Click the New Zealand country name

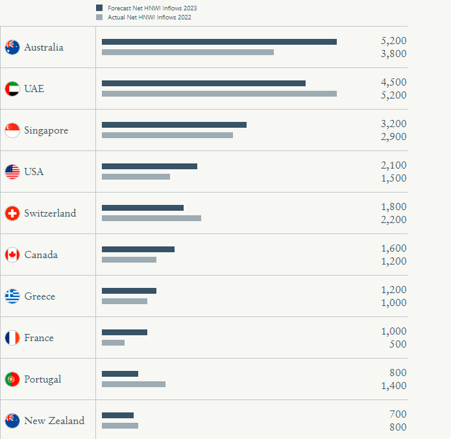coord(55,421)
